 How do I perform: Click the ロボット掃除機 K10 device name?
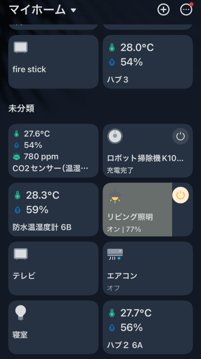pos(145,158)
